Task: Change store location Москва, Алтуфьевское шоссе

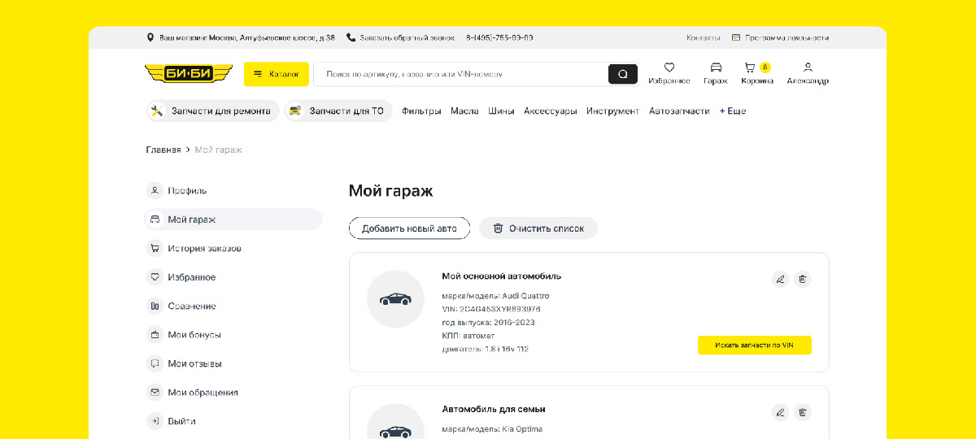Action: pos(241,37)
